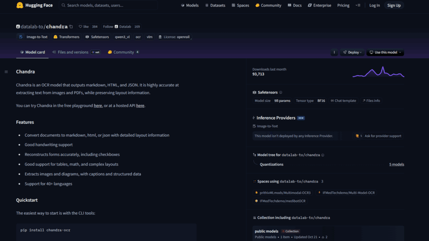Image resolution: width=429 pixels, height=241 pixels.
Task: Open the 5 models link
Action: pyautogui.click(x=396, y=165)
